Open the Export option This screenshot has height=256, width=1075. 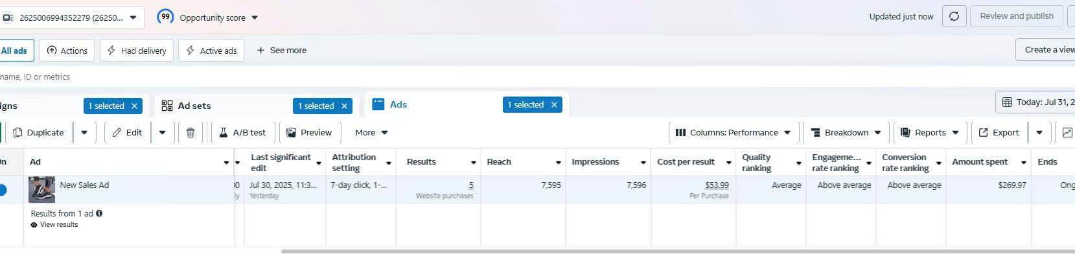[999, 132]
